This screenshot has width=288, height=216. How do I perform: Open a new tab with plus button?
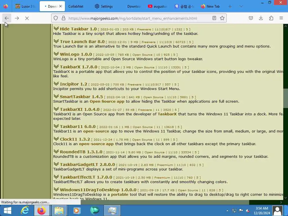[230, 6]
